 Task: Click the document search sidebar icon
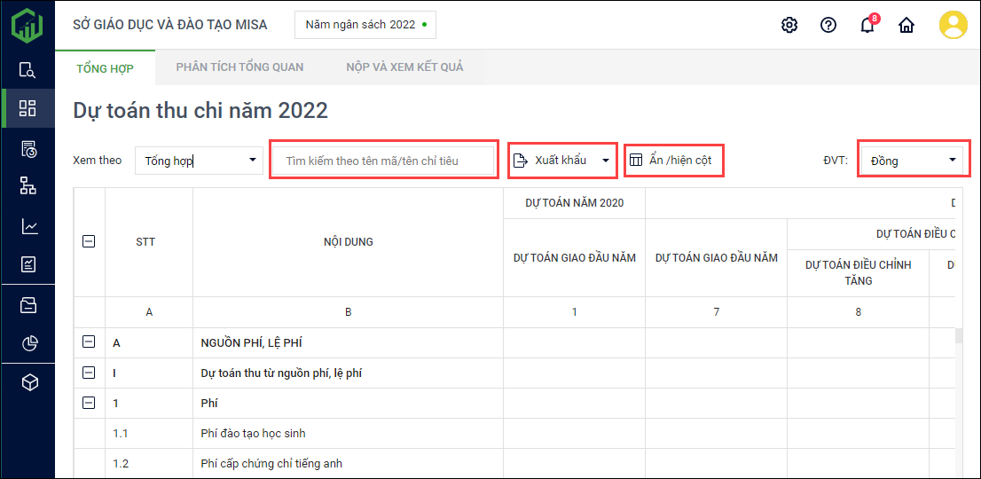(x=28, y=70)
